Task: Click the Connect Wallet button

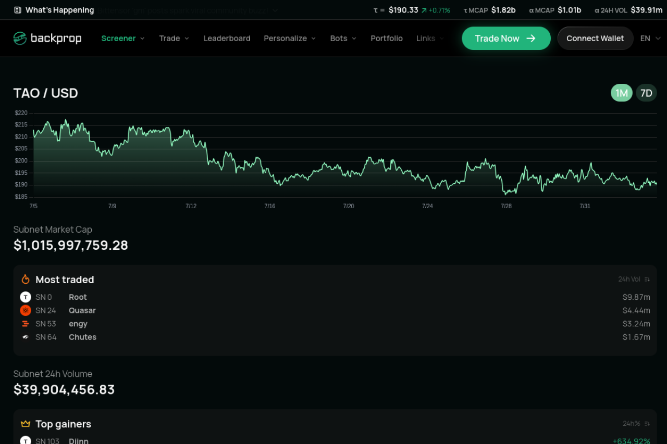Action: [x=595, y=39]
